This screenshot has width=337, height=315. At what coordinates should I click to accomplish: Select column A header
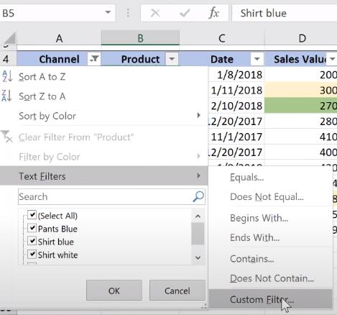(59, 38)
